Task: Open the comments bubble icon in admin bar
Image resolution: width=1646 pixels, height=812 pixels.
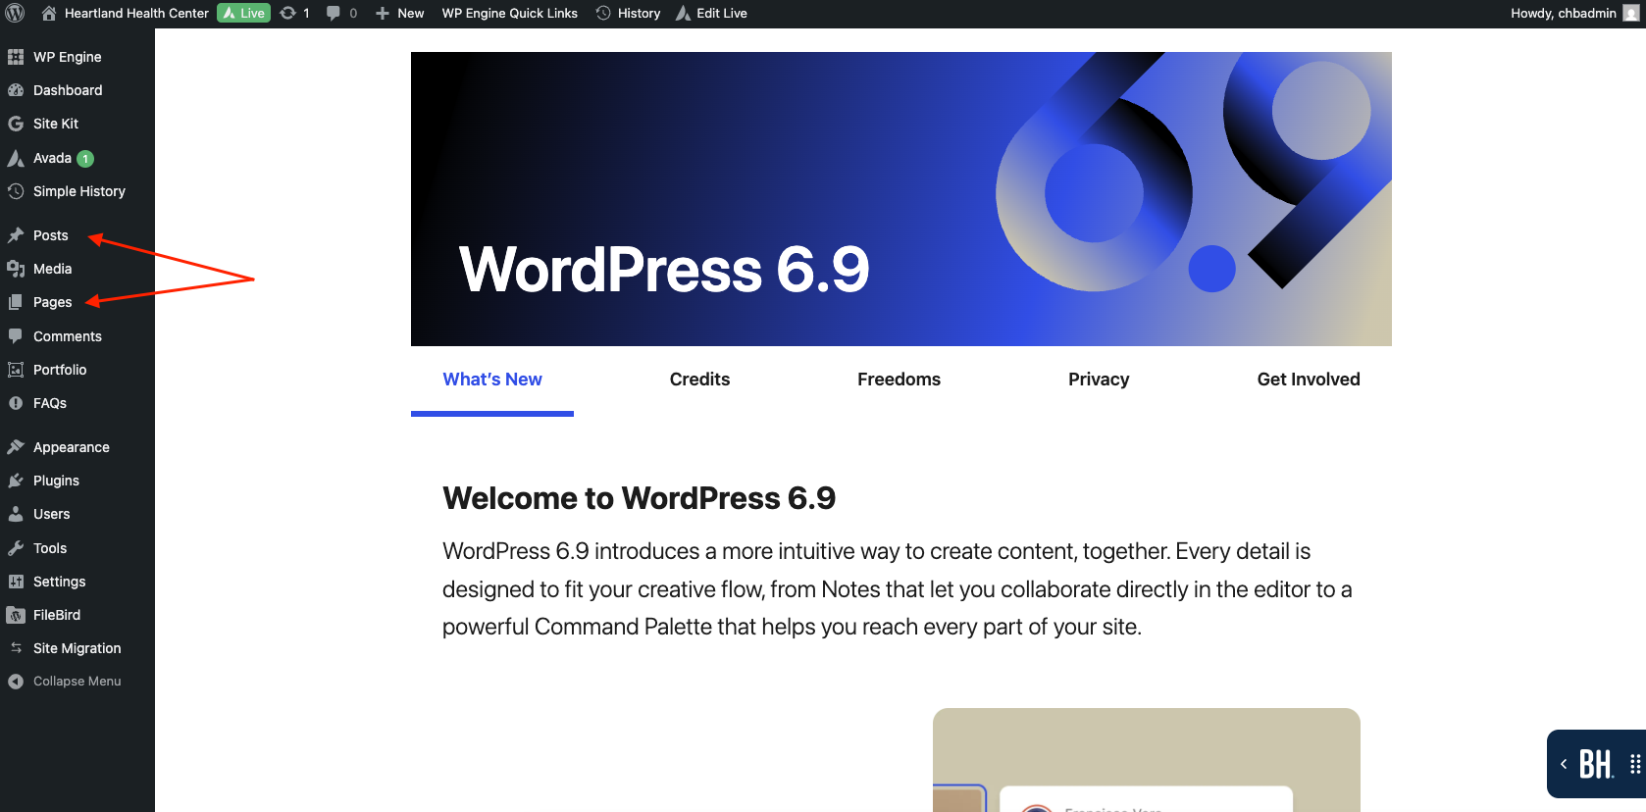Action: click(x=334, y=13)
